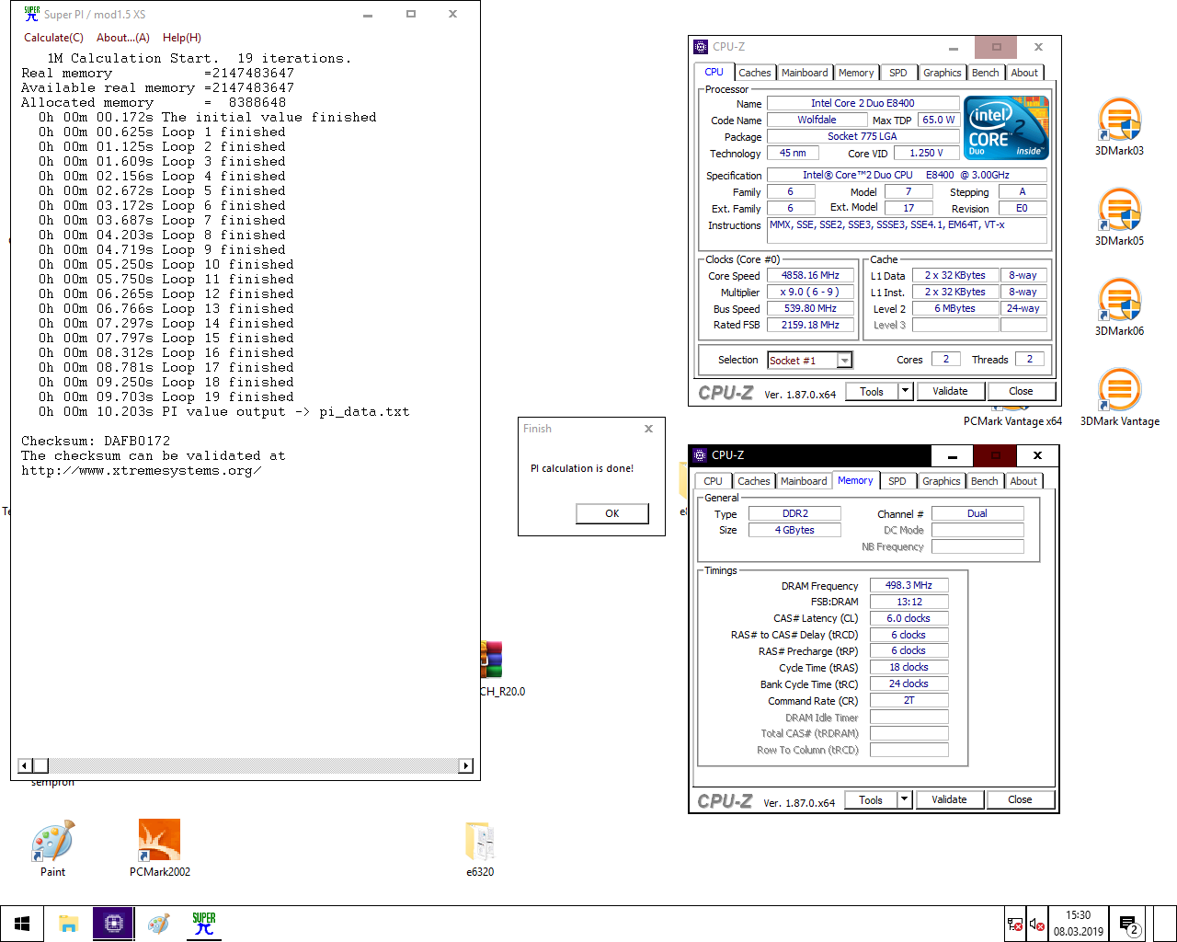Open About tab in upper CPU-Z window
Screen dimensions: 1177x942
click(x=1024, y=73)
